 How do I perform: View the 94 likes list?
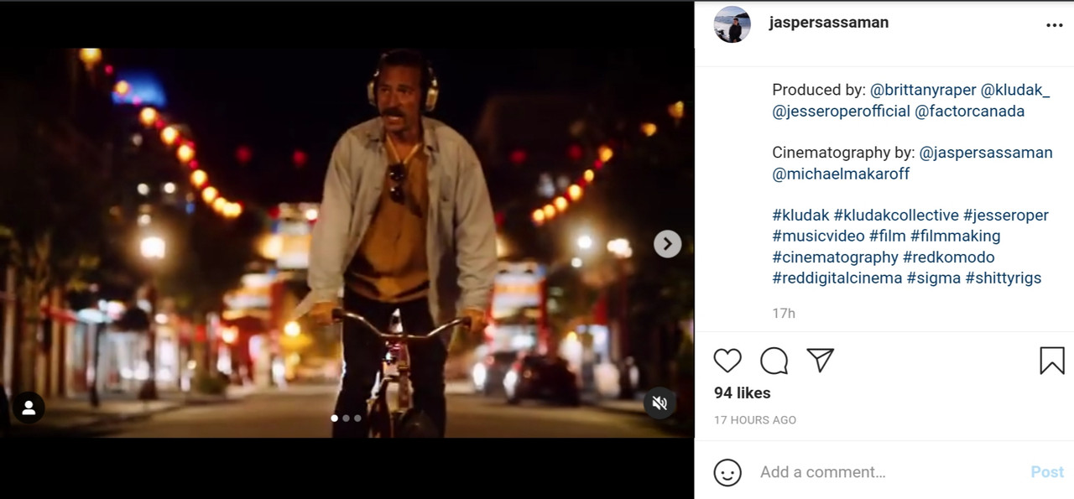pos(742,392)
